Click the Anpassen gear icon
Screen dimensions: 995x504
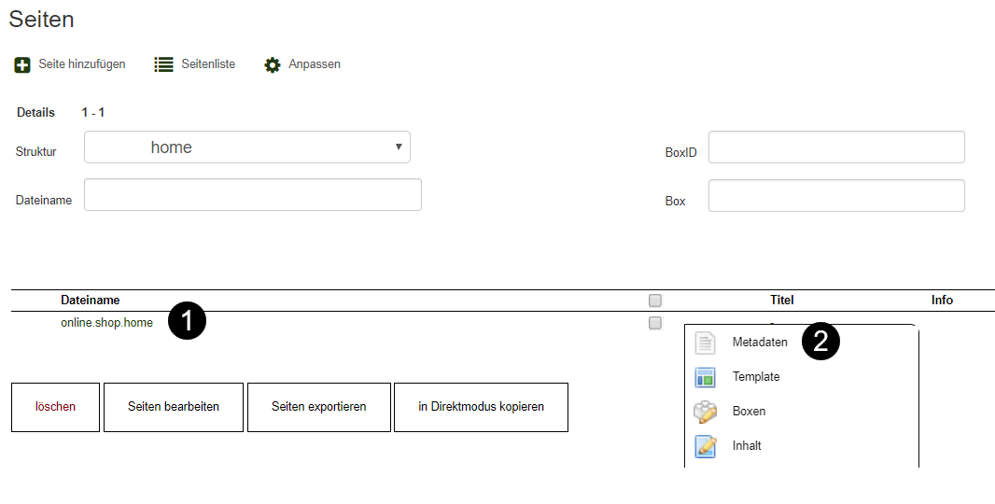(272, 65)
